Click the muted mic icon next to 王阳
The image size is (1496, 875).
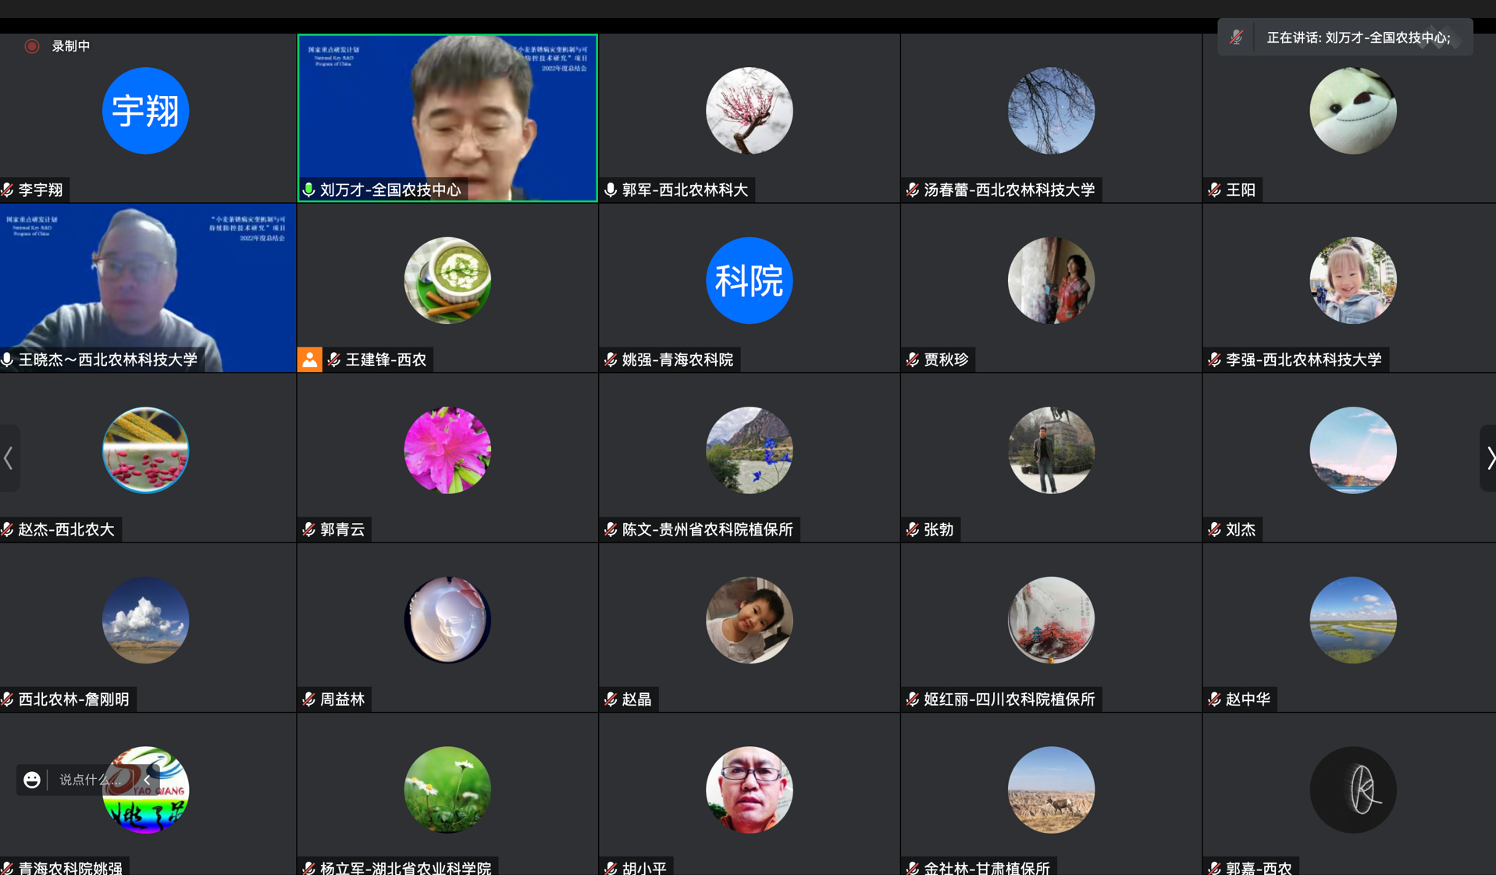(x=1213, y=190)
